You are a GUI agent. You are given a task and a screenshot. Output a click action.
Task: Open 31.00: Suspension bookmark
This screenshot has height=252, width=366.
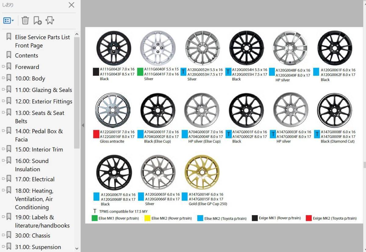tap(38, 247)
